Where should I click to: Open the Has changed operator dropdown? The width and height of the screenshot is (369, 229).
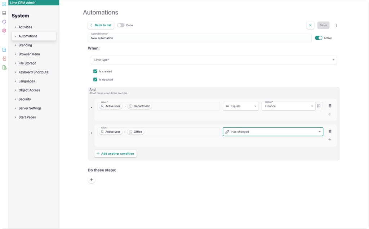click(x=273, y=132)
